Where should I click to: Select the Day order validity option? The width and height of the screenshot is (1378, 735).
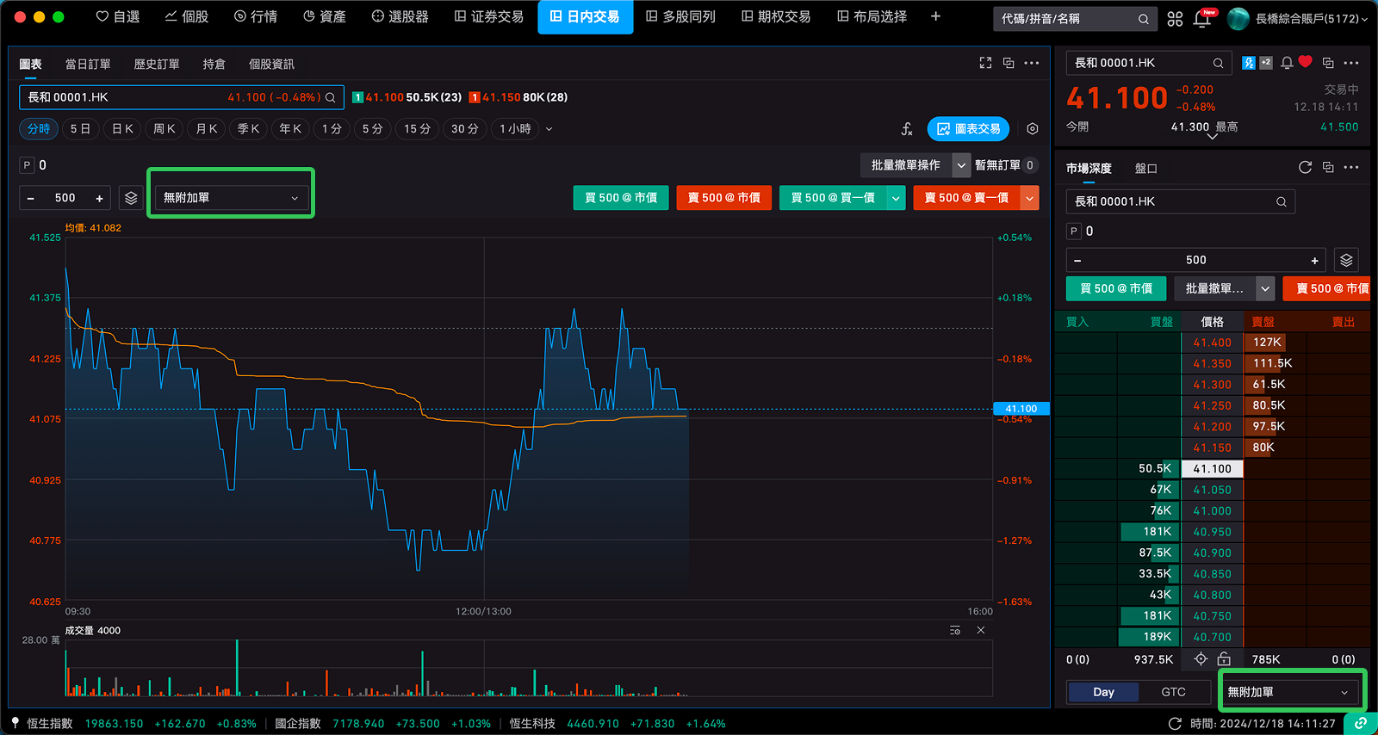1103,692
